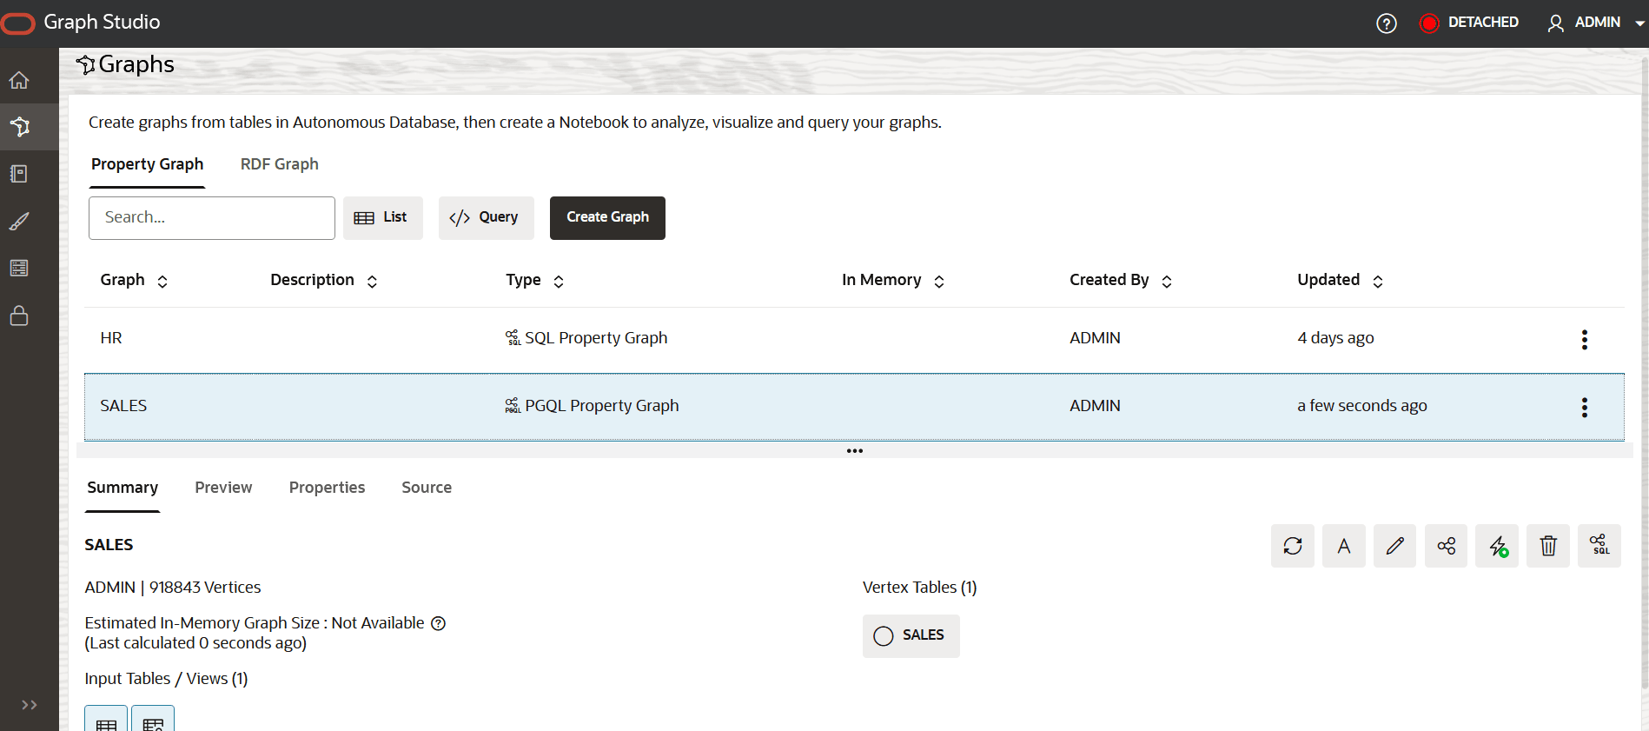Click the load into memory lightning icon
Image resolution: width=1649 pixels, height=731 pixels.
(x=1497, y=546)
